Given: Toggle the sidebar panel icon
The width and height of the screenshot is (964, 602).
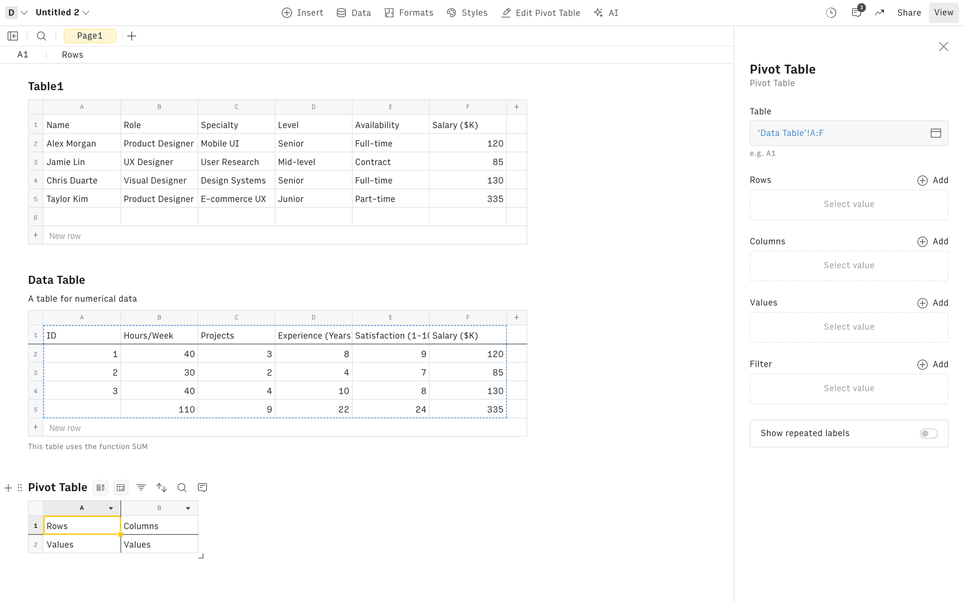Looking at the screenshot, I should tap(13, 36).
